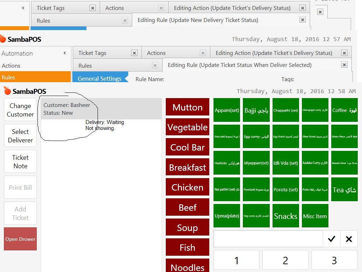
Task: Tap numpad key 2
Action: (x=285, y=260)
